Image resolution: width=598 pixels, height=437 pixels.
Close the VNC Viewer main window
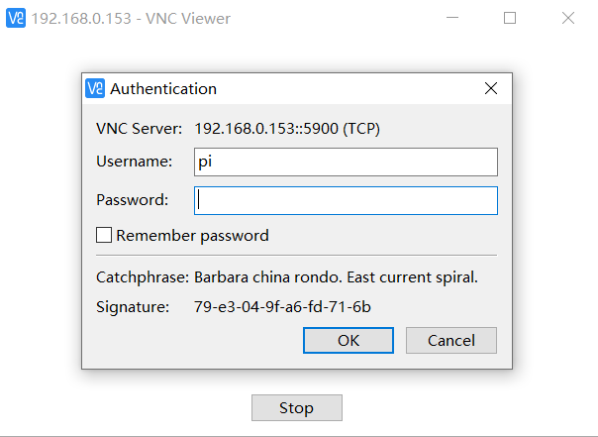point(568,18)
